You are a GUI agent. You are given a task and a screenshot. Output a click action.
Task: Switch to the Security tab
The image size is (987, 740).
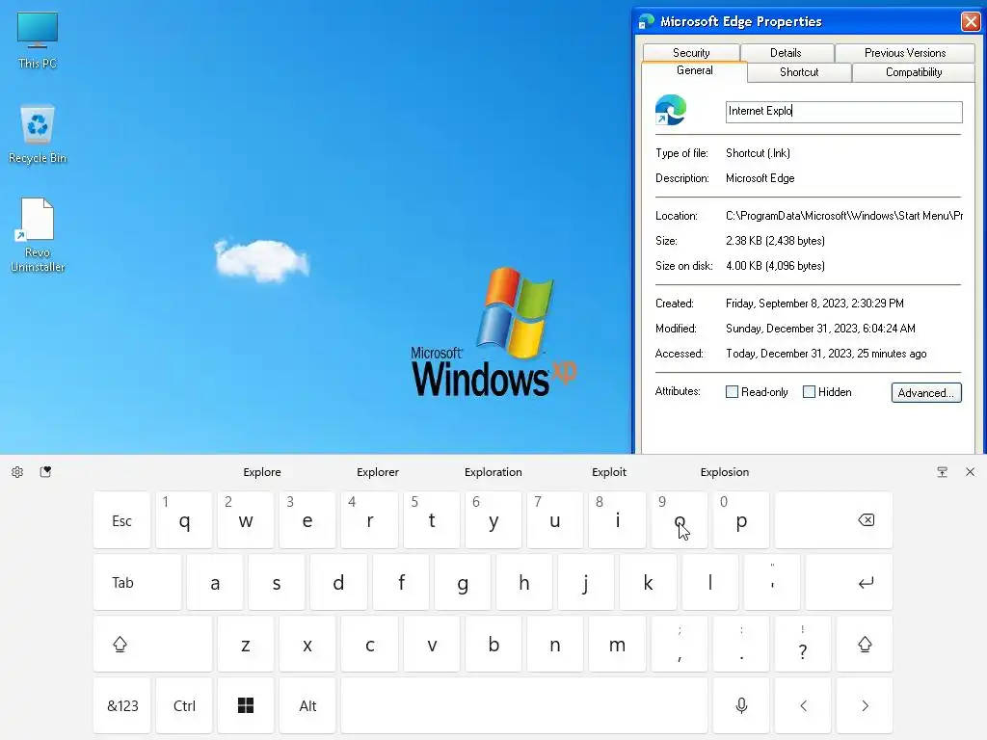click(691, 53)
